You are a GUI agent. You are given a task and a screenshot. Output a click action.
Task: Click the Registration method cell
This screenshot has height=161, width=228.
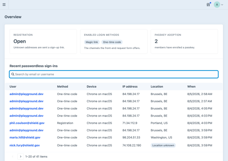pos(65,123)
